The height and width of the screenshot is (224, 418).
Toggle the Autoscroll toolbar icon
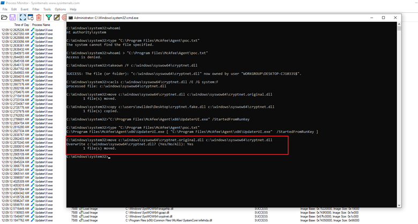pos(30,17)
